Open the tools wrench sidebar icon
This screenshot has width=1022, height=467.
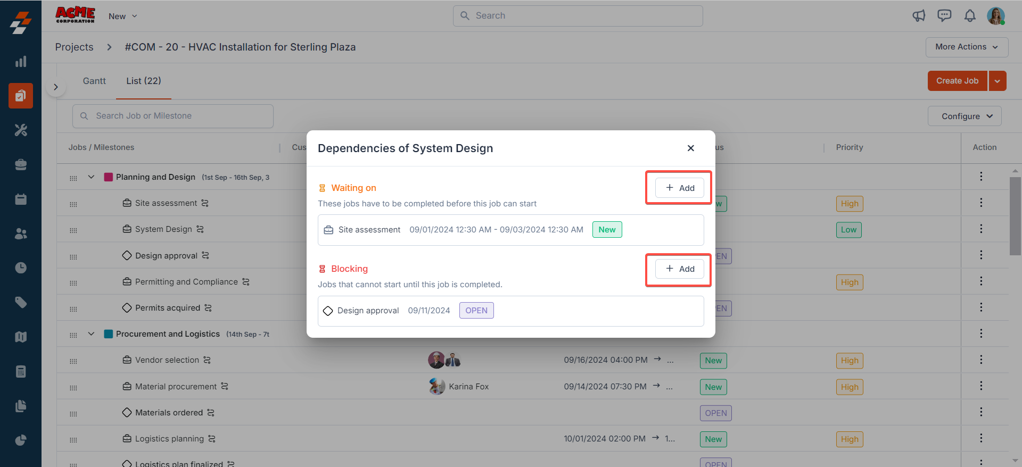pyautogui.click(x=21, y=130)
